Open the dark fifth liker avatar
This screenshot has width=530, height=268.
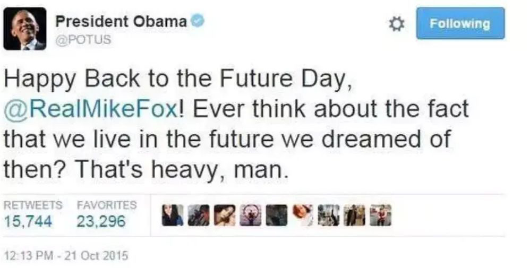point(277,215)
